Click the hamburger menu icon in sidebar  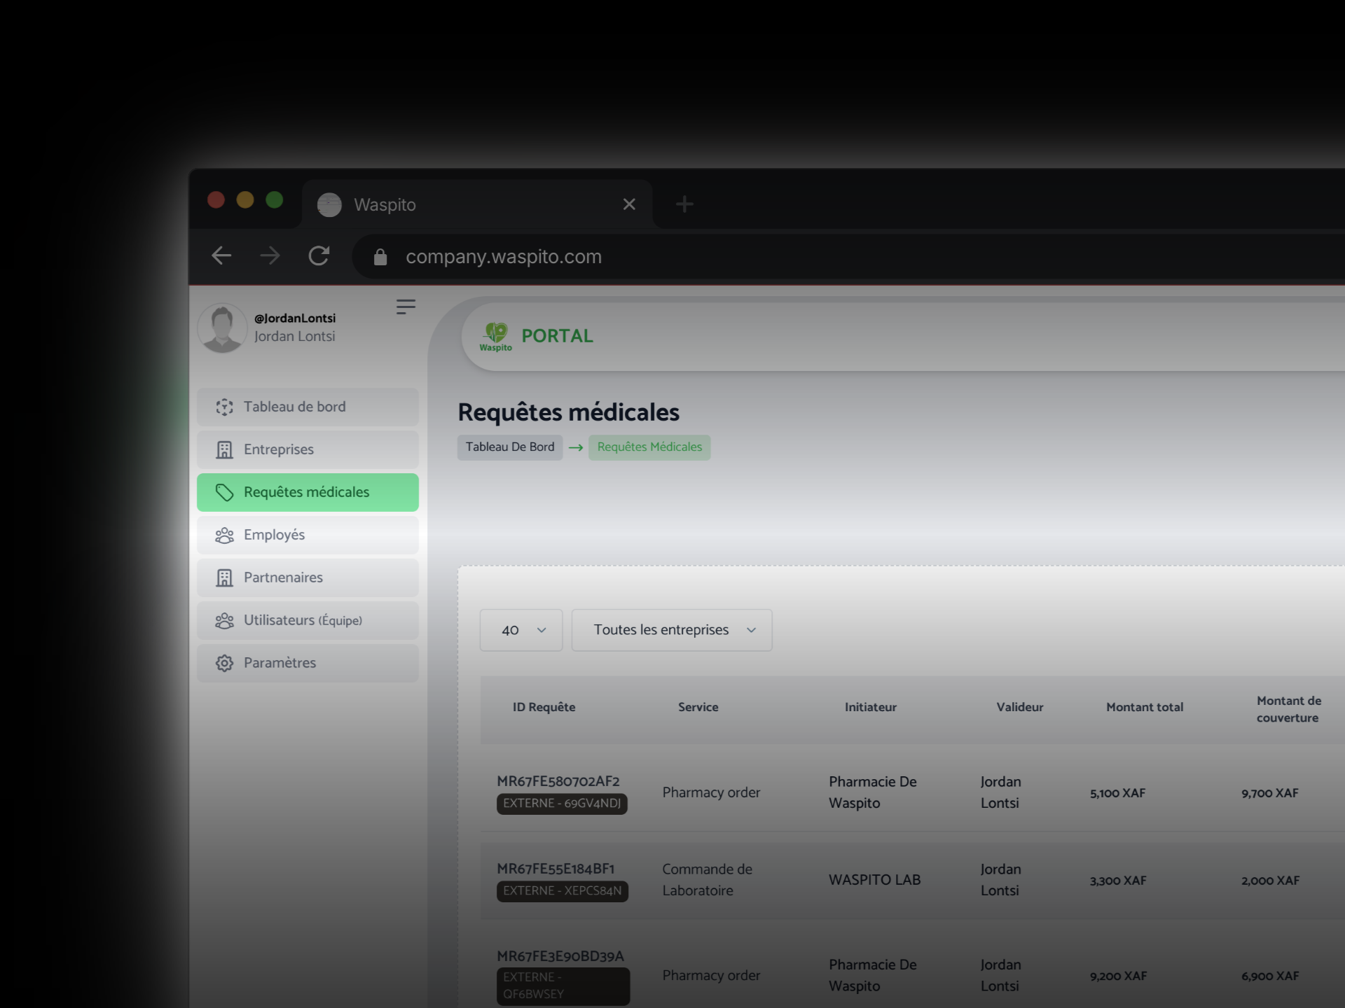coord(406,307)
